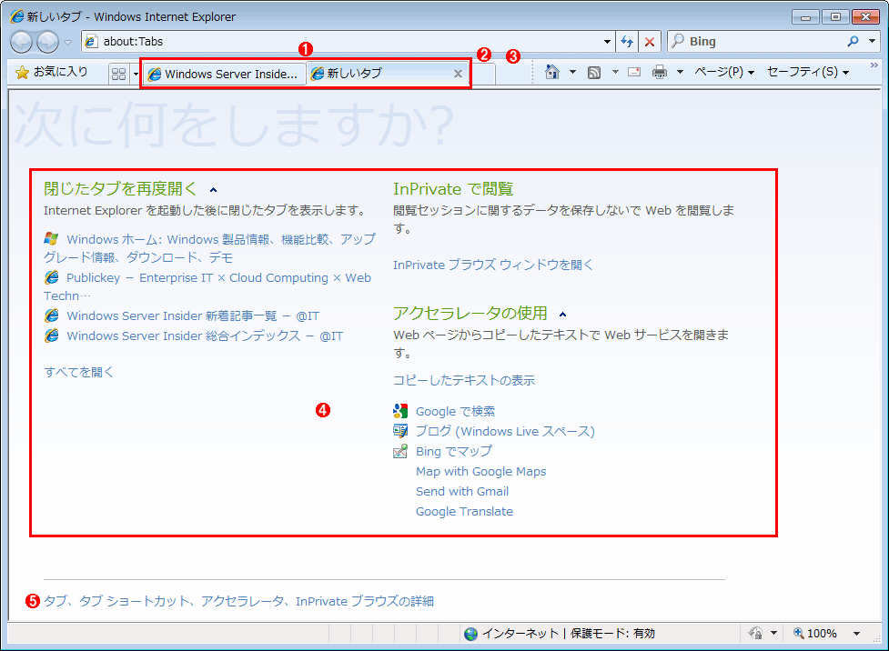Go to the home page icon
Screen dimensions: 889x651
pos(552,72)
